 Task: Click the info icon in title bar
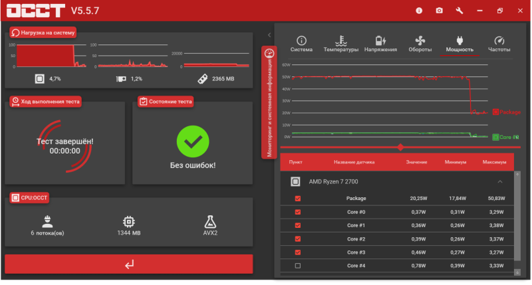tap(419, 10)
